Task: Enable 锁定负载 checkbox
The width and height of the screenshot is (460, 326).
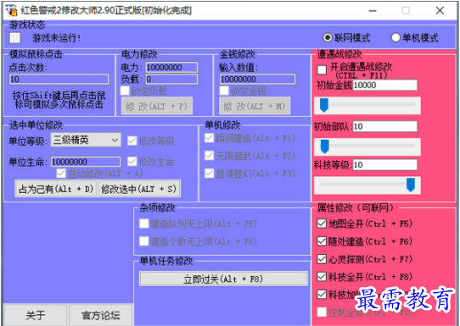Action: [125, 91]
